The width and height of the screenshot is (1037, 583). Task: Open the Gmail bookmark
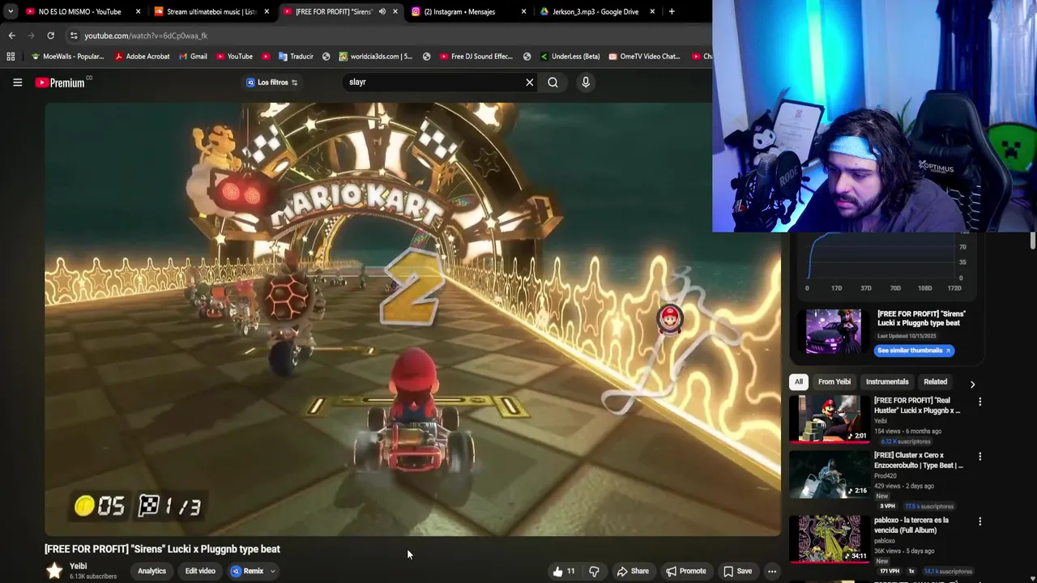tap(192, 57)
